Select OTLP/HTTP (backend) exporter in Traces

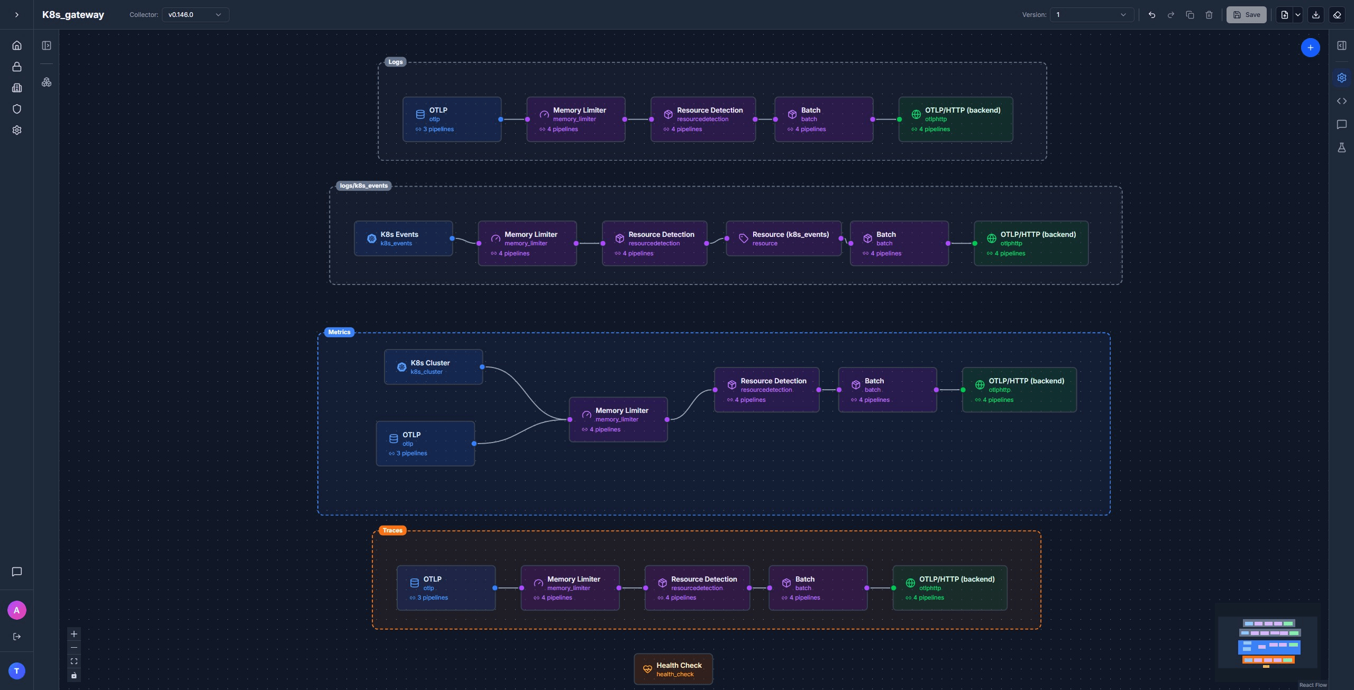[950, 588]
